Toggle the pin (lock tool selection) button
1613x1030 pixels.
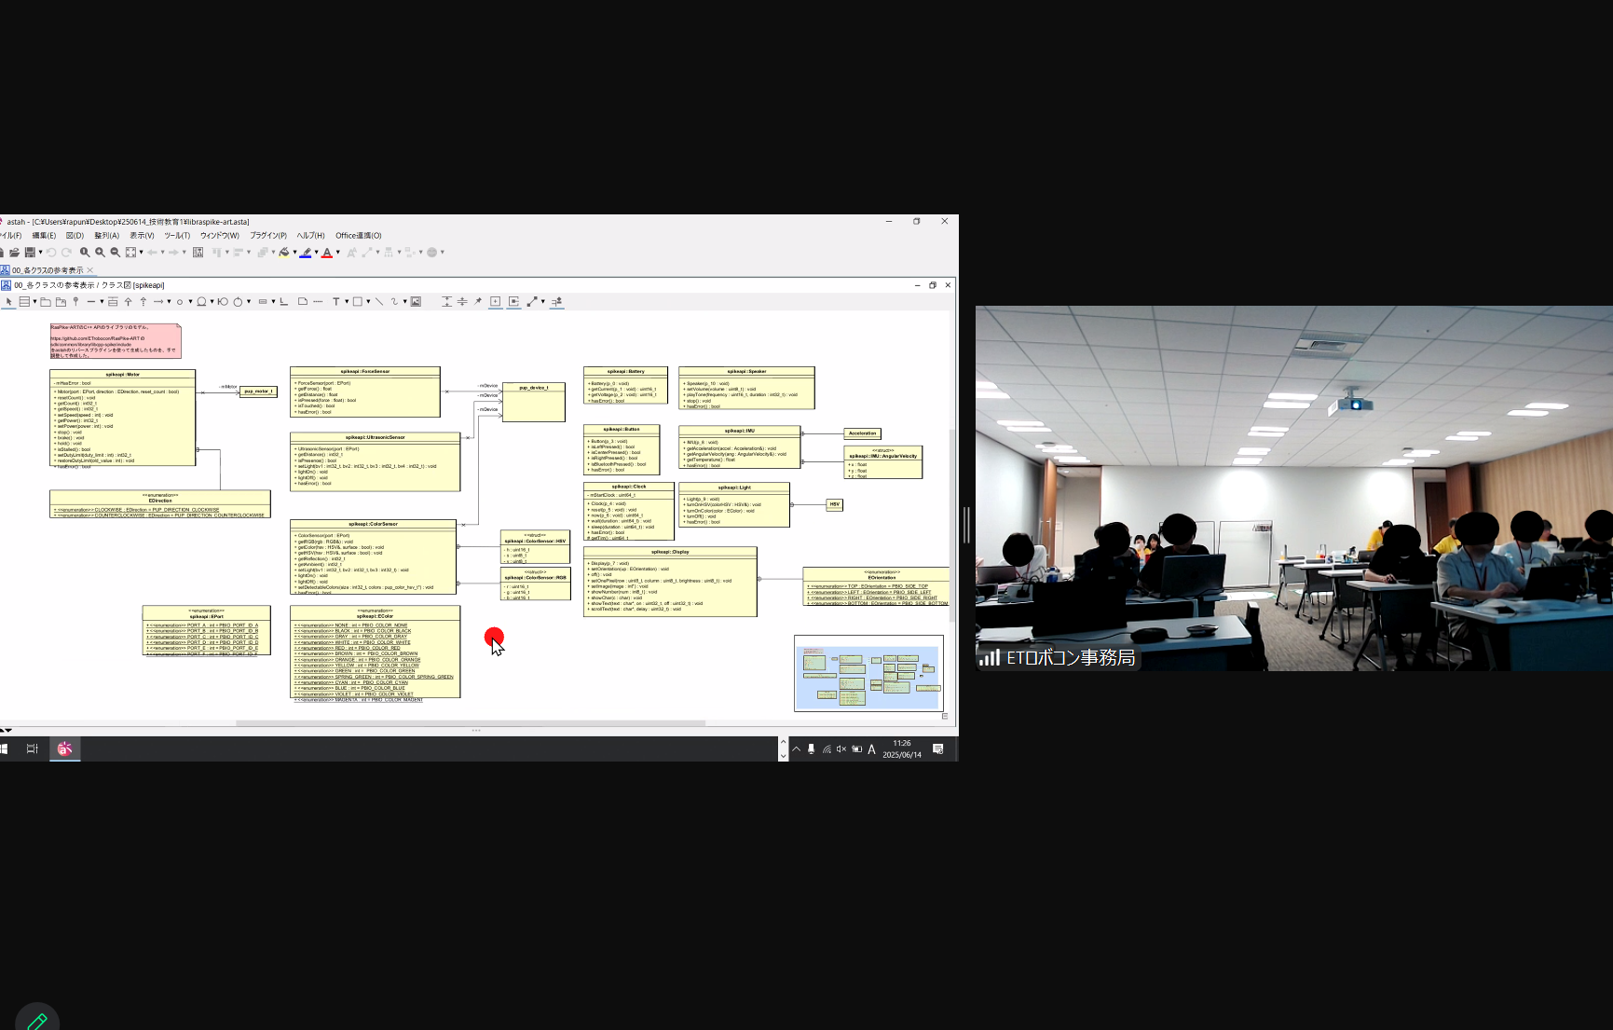pos(478,301)
